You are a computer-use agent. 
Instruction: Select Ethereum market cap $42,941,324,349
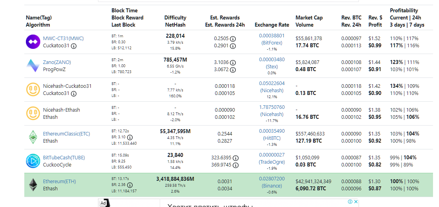tap(314, 182)
